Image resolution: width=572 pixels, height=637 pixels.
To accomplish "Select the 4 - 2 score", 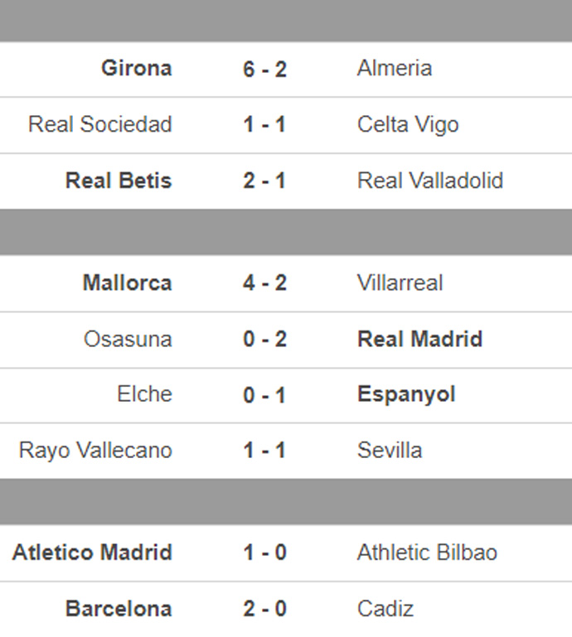I will [x=264, y=283].
